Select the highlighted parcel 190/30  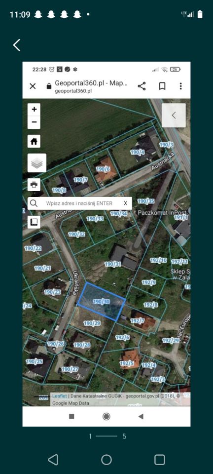(102, 301)
